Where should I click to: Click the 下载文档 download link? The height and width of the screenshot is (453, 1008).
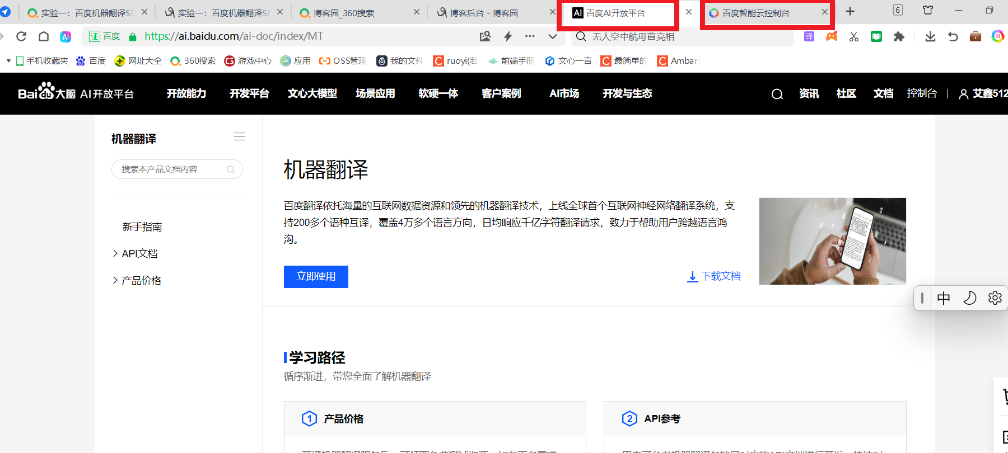[x=714, y=276]
